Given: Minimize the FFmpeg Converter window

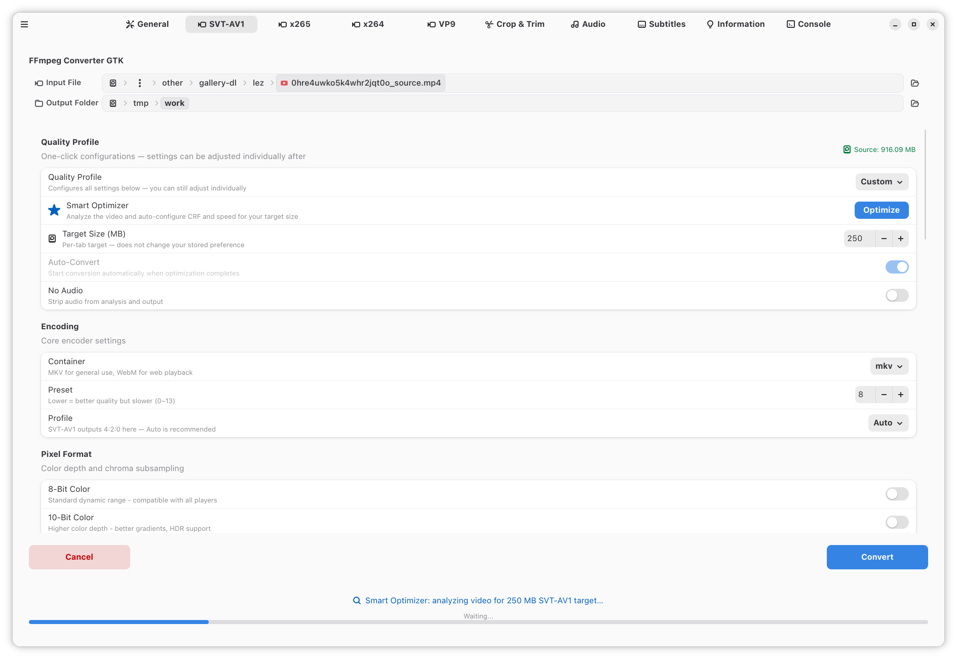Looking at the screenshot, I should click(895, 24).
